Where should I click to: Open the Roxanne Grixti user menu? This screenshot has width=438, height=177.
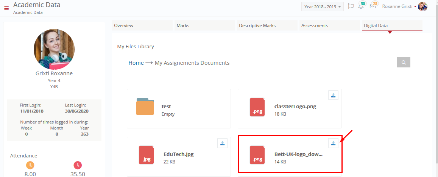[399, 6]
